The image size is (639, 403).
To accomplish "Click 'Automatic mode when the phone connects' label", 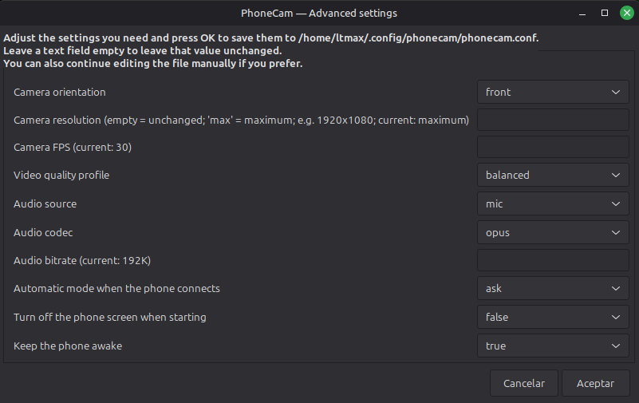I will point(116,289).
